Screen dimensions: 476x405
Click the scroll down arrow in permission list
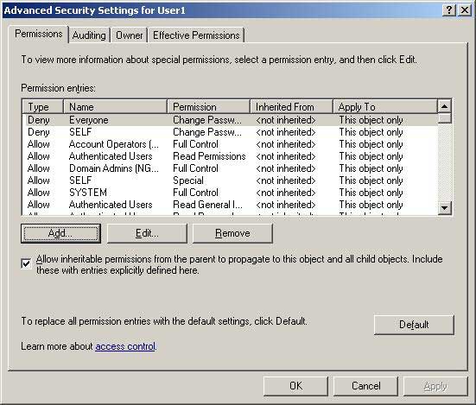click(x=444, y=208)
